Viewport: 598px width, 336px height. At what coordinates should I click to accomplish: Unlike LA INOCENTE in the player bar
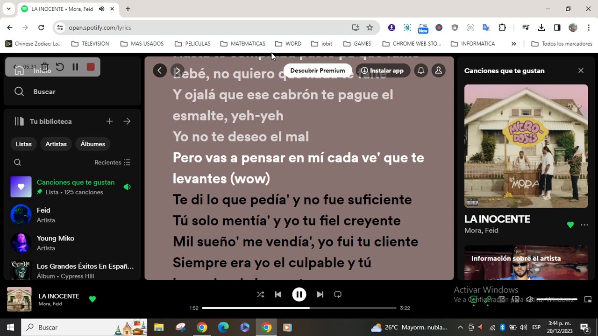(x=93, y=299)
